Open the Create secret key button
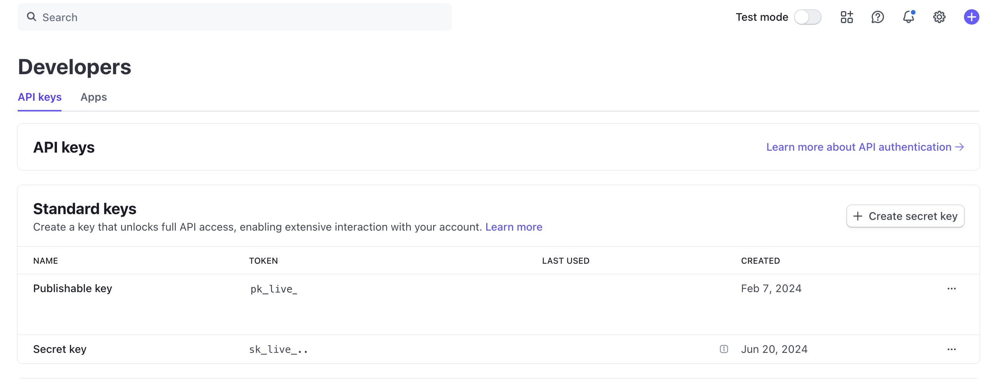994x379 pixels. pos(905,216)
